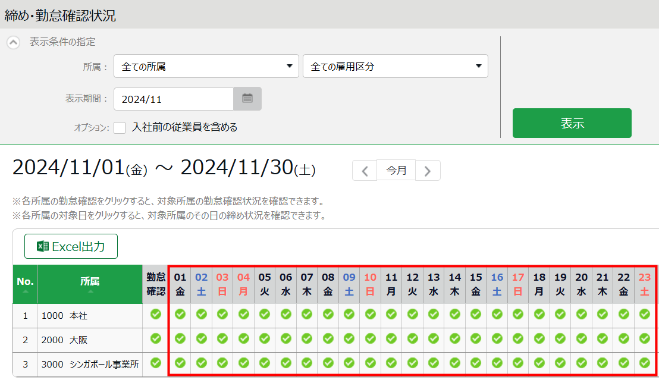
Task: Go to previous month arrow
Action: pos(365,171)
